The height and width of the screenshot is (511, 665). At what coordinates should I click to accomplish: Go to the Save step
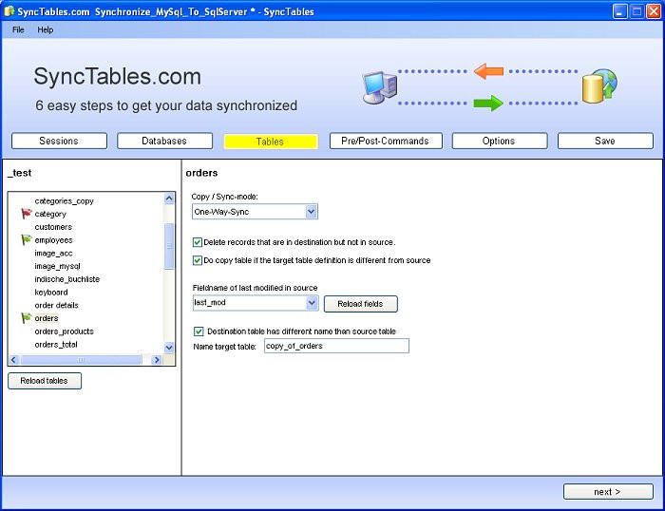pos(605,141)
